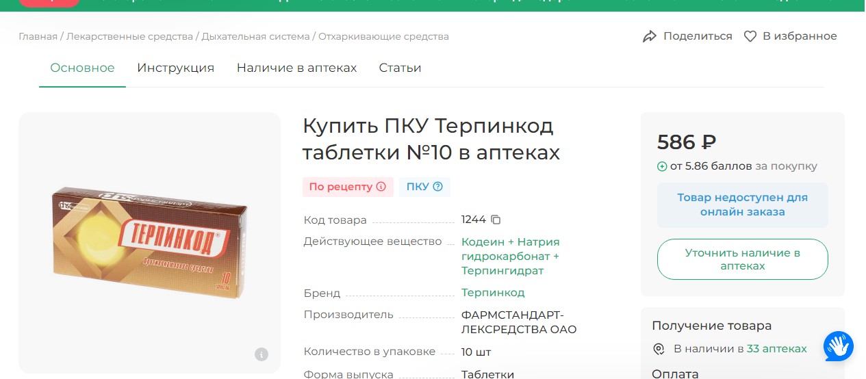Open the Терпинкод package photo

tap(150, 242)
